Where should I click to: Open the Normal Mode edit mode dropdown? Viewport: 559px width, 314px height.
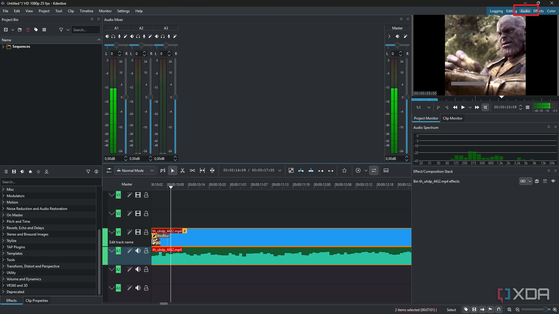coord(135,171)
